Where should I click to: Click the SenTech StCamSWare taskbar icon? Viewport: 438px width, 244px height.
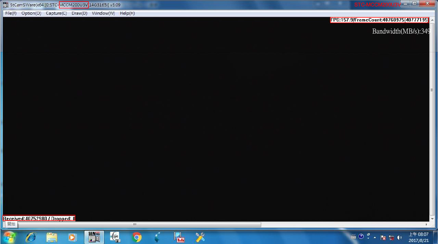pos(93,237)
